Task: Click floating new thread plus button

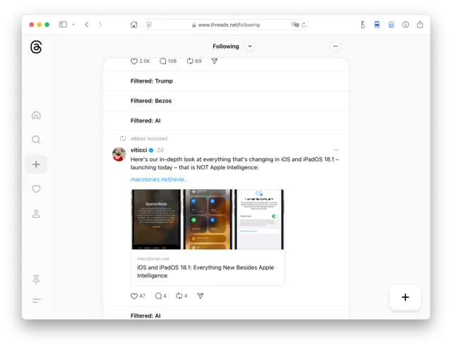Action: [x=405, y=297]
